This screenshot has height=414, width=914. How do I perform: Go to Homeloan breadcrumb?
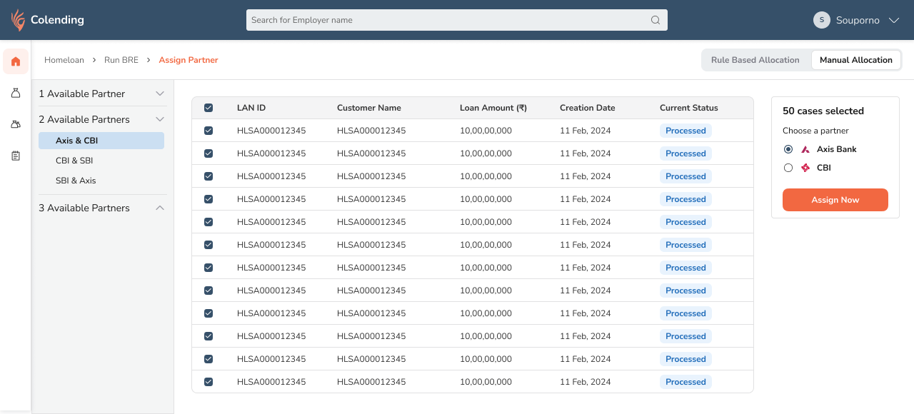[x=64, y=60]
